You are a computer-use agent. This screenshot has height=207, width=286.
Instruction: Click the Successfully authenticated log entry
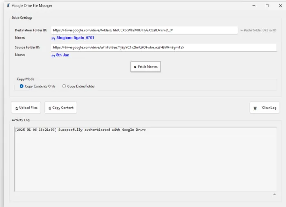click(x=80, y=130)
